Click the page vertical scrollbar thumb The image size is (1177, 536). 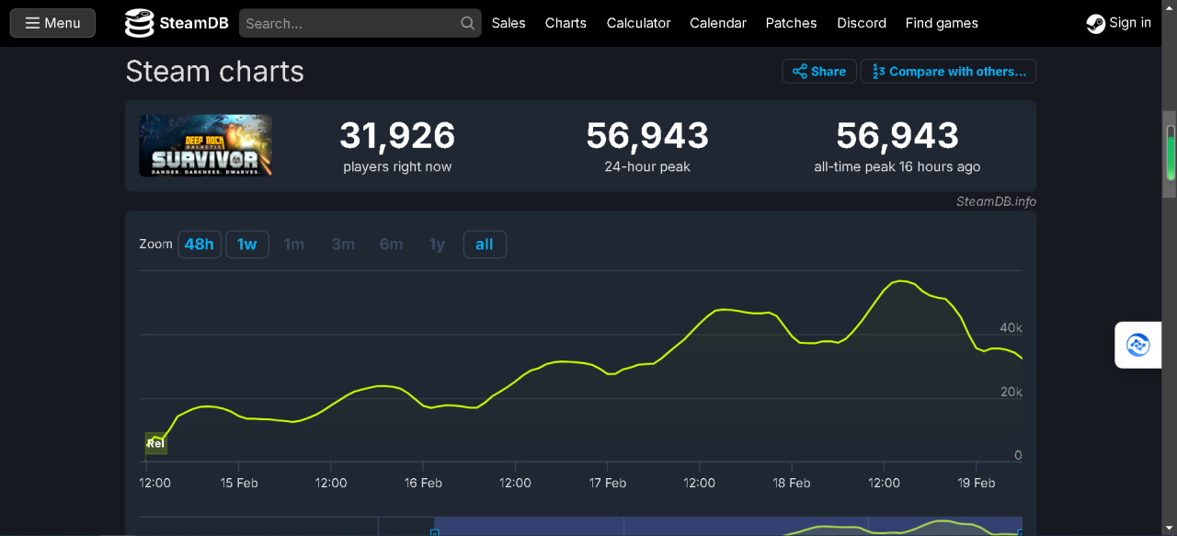(x=1171, y=154)
